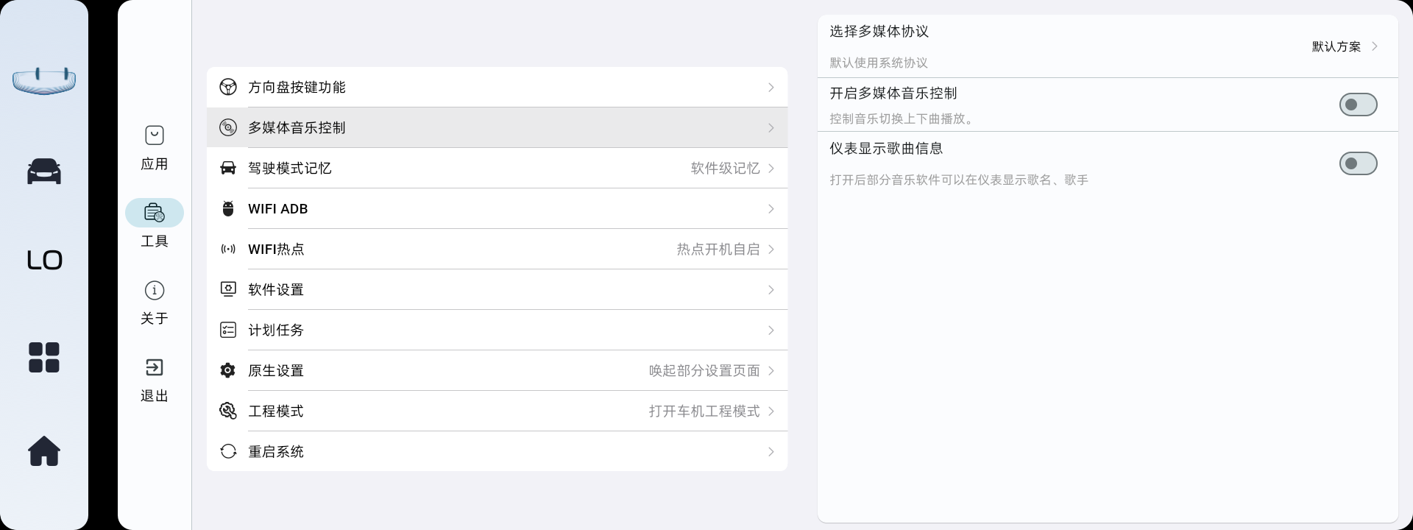Viewport: 1413px width, 530px height.
Task: Expand 驾驶模式记忆 chevron arrow
Action: [x=771, y=169]
